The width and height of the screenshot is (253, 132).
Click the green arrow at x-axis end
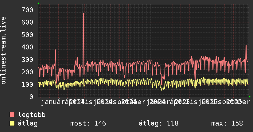(x=250, y=97)
